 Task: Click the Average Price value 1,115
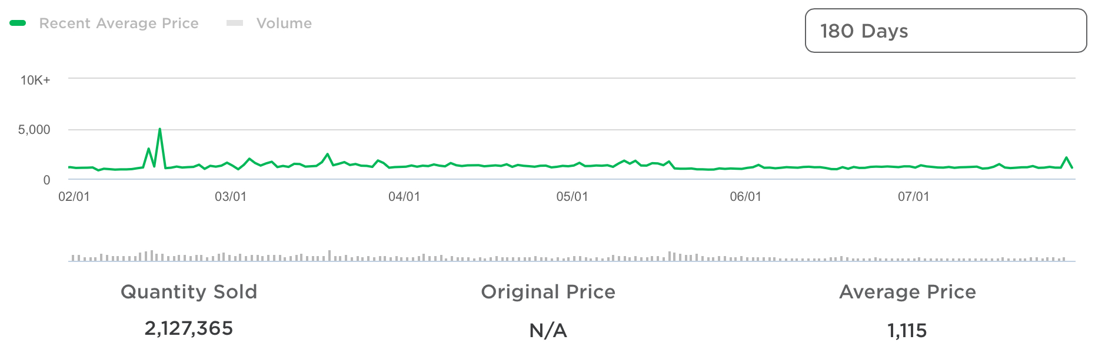point(907,331)
